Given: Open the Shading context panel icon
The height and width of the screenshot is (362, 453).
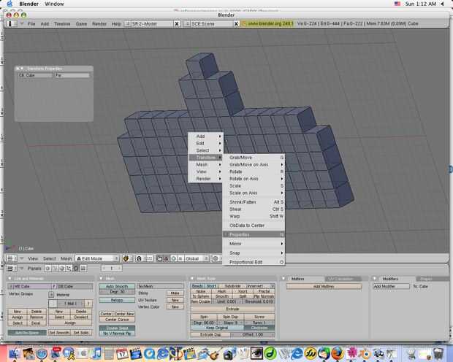Looking at the screenshot, I should (62, 269).
